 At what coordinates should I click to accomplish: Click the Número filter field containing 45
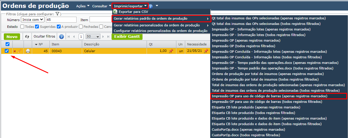pos(61,20)
